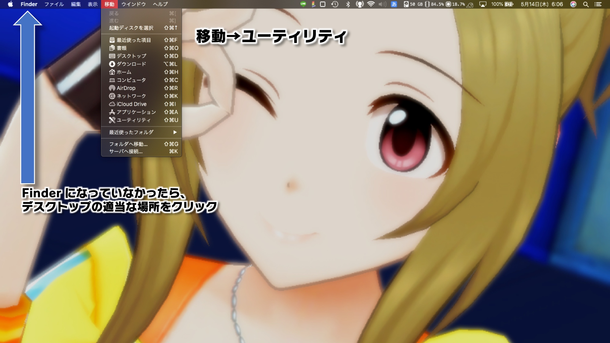The height and width of the screenshot is (343, 610).
Task: Select ユーティリティ in the 移動 menu
Action: pyautogui.click(x=141, y=120)
